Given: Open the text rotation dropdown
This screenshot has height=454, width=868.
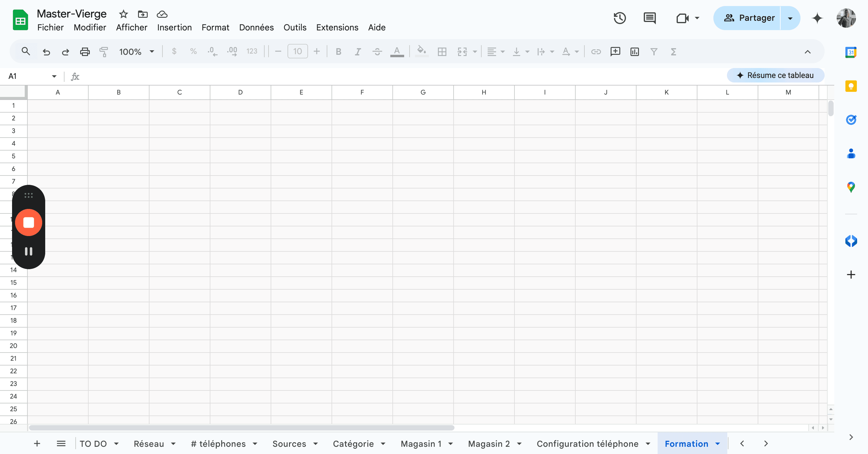Looking at the screenshot, I should [x=570, y=51].
